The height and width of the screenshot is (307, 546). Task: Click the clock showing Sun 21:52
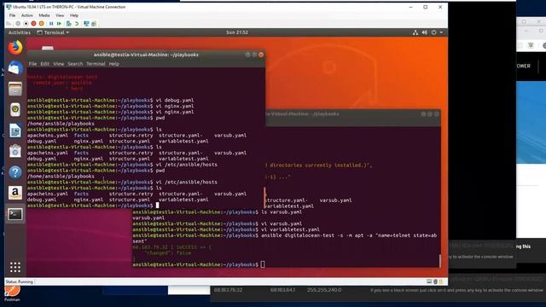click(x=237, y=32)
